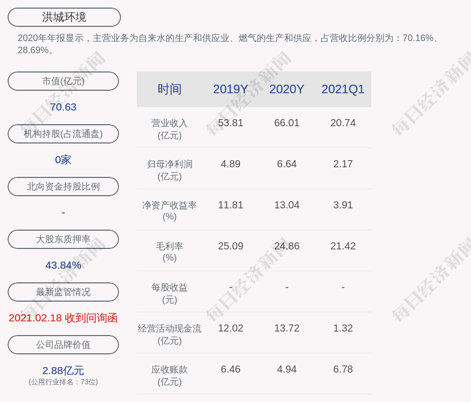Select the 43.84% pledge ratio value
This screenshot has height=402, width=471.
point(63,265)
